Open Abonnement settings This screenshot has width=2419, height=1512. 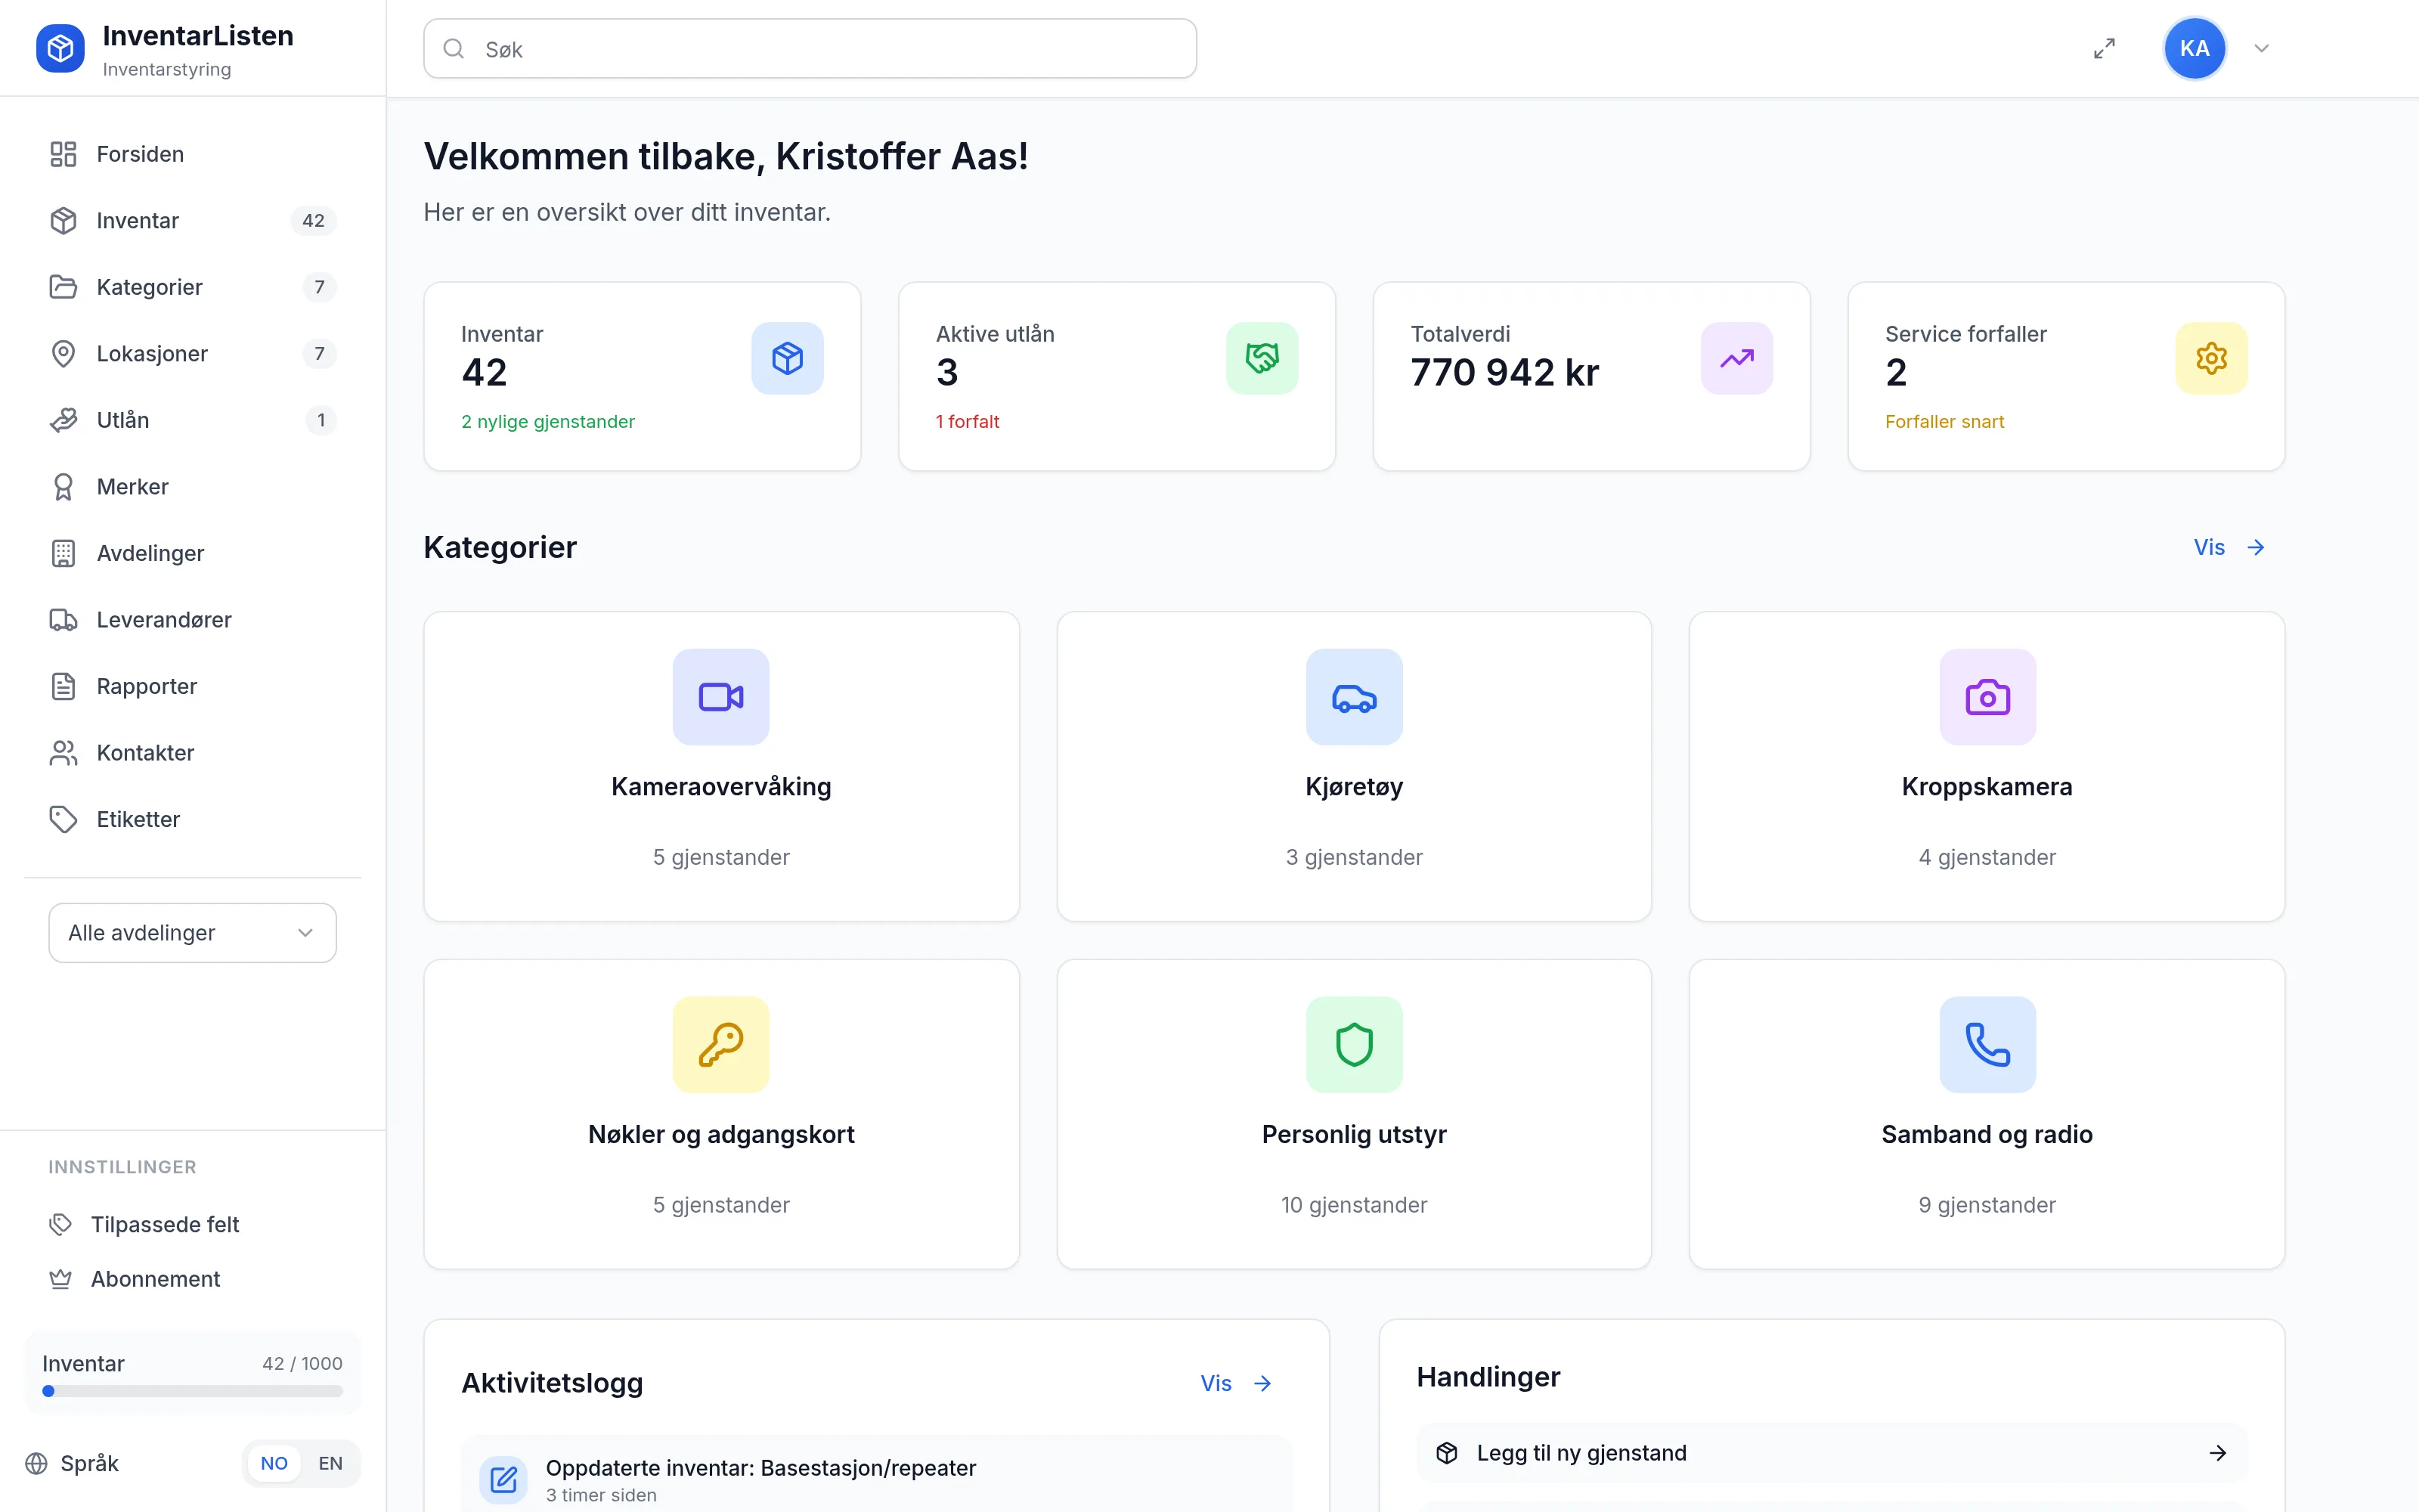click(x=193, y=1279)
